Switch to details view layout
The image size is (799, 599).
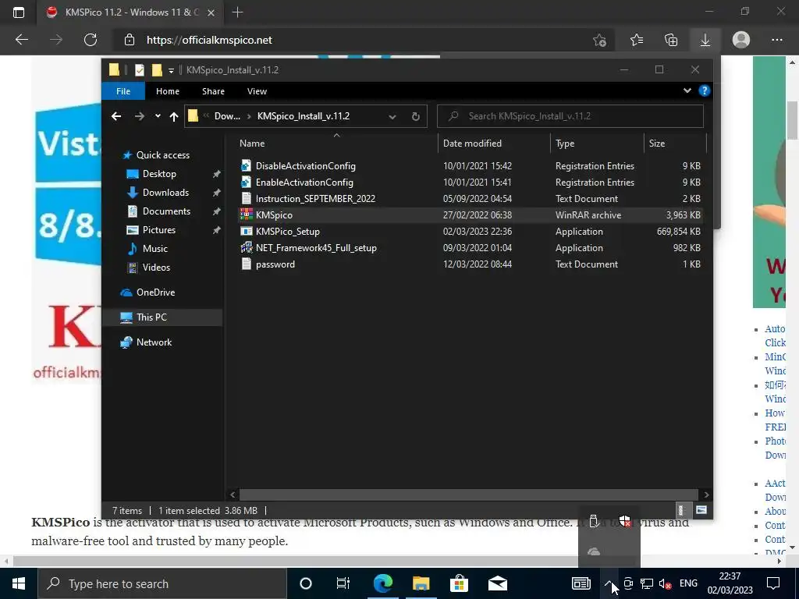click(x=680, y=510)
